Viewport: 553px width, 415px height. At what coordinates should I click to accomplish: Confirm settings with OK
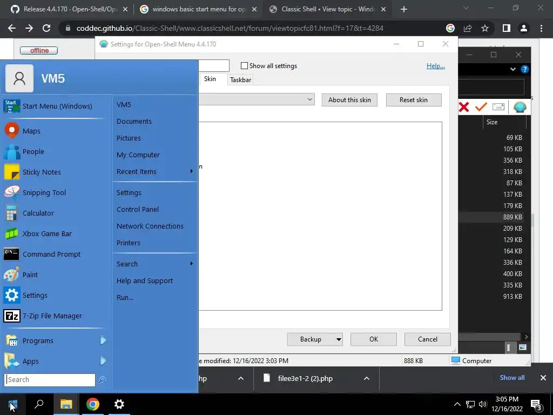[374, 339]
